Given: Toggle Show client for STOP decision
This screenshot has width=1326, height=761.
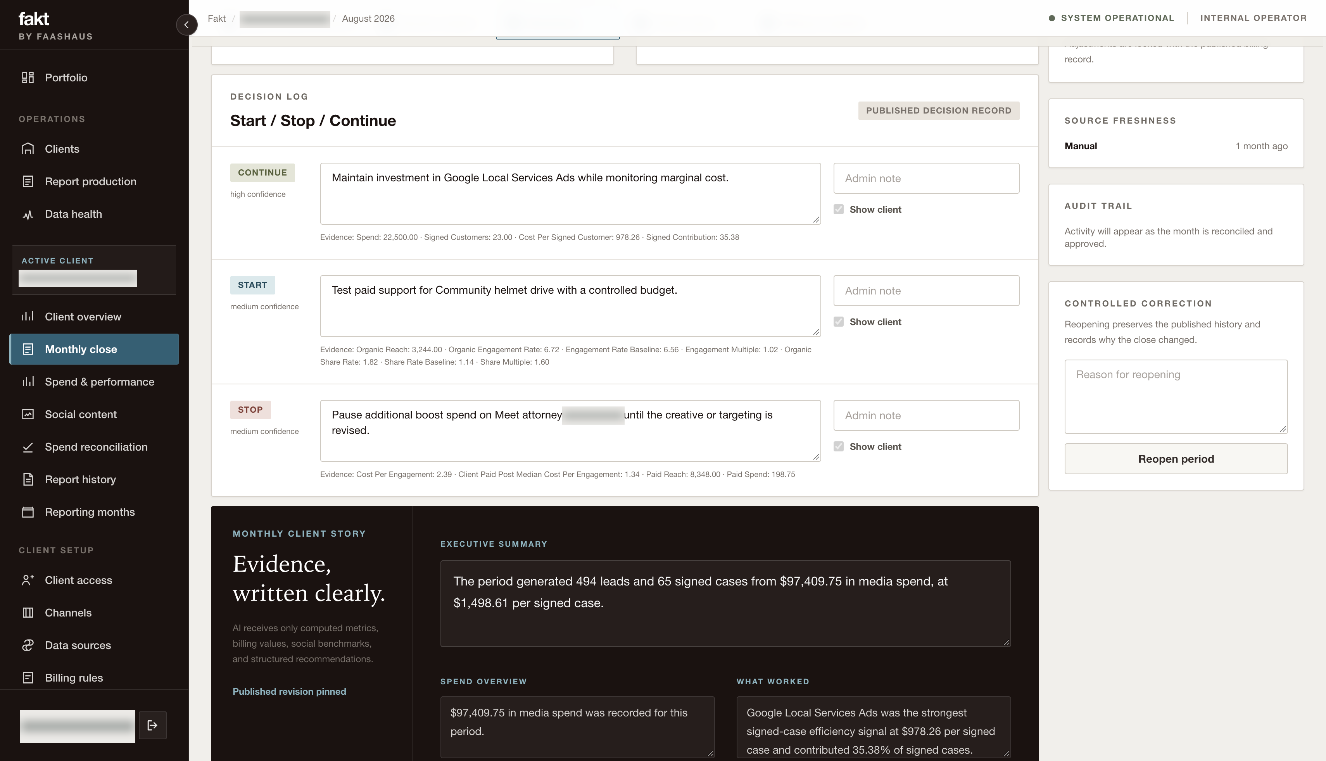Looking at the screenshot, I should pyautogui.click(x=839, y=446).
